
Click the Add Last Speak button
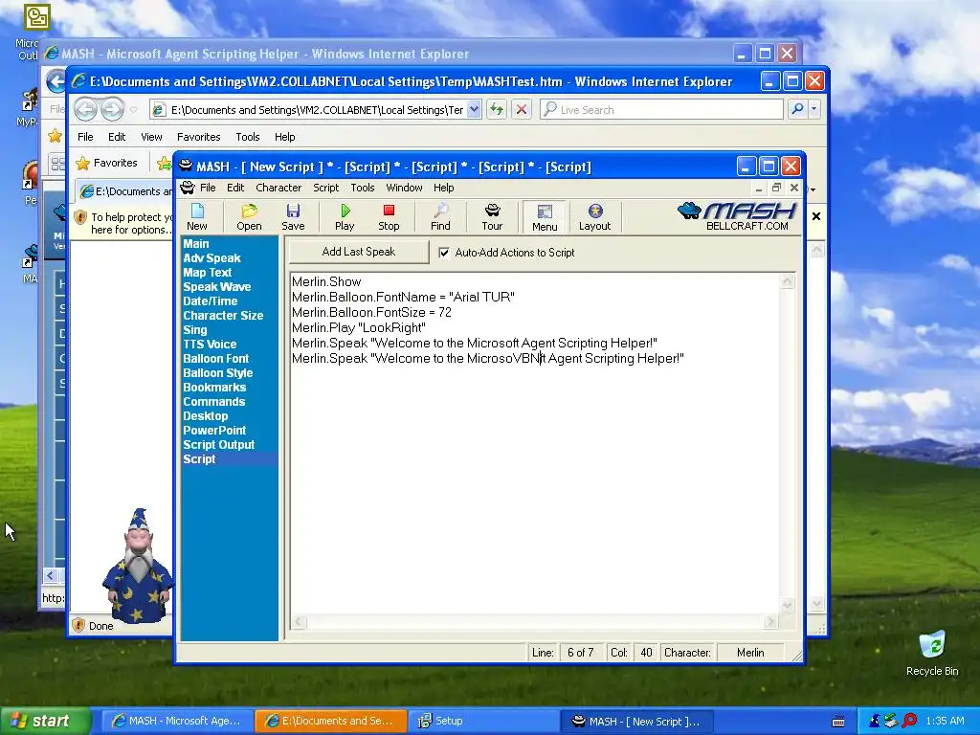(x=359, y=252)
